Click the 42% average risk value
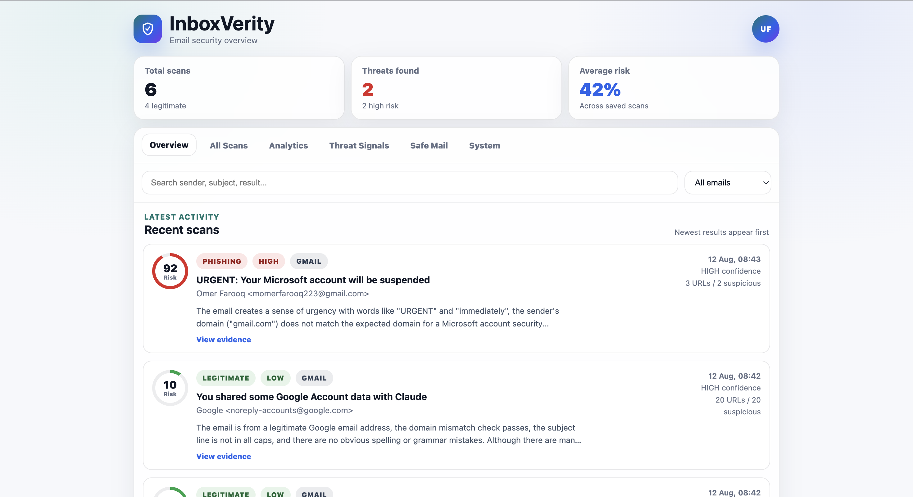This screenshot has width=913, height=497. coord(600,89)
